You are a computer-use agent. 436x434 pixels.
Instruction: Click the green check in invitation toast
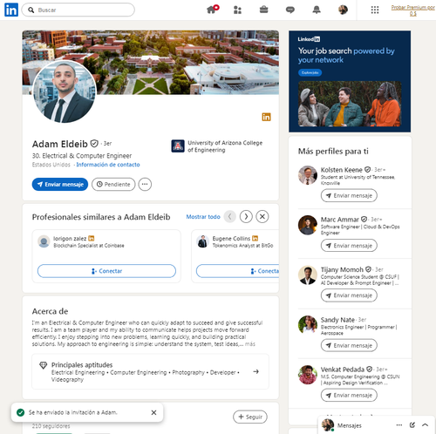coord(20,412)
